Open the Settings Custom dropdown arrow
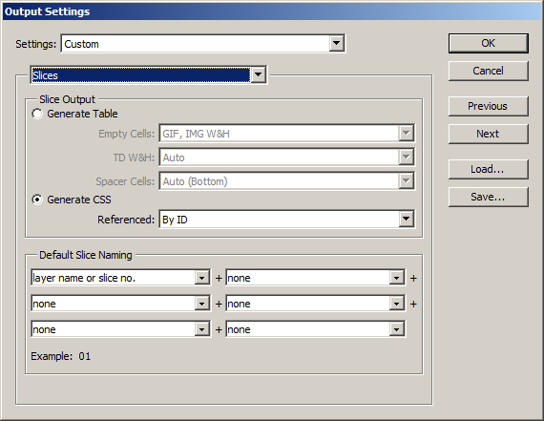 [336, 43]
